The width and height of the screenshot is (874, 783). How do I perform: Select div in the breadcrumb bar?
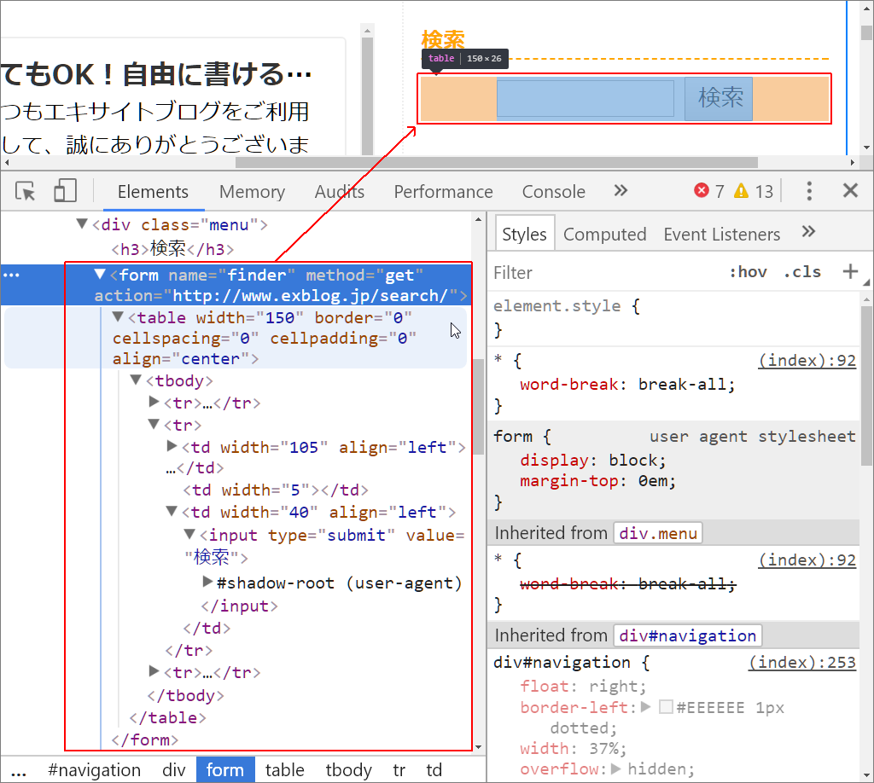click(173, 770)
